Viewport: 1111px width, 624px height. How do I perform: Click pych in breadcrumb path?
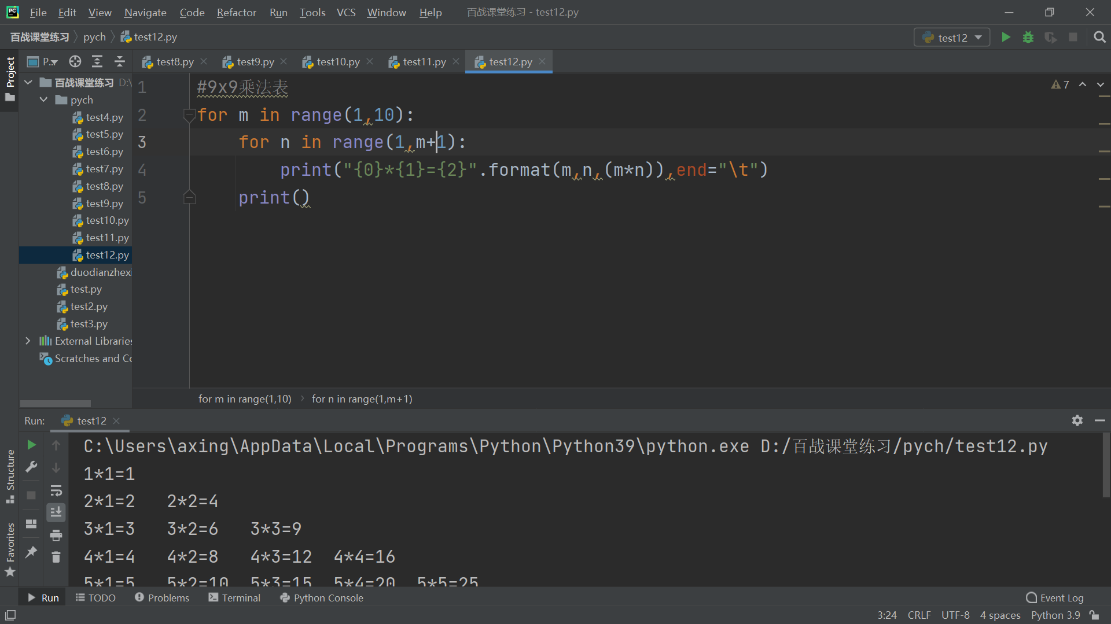tap(94, 37)
